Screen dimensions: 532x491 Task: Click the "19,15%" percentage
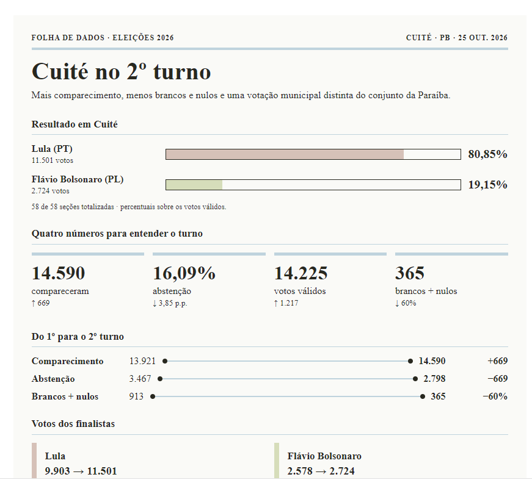[x=487, y=185]
